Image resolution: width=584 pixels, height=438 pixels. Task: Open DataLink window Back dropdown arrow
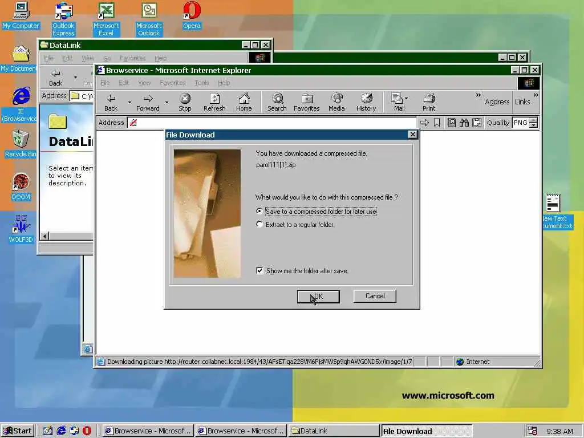[75, 78]
